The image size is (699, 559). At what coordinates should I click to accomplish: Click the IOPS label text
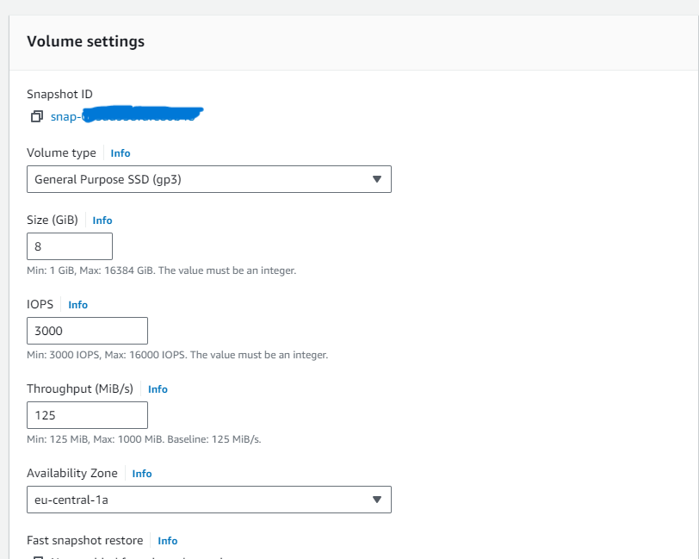click(x=40, y=304)
